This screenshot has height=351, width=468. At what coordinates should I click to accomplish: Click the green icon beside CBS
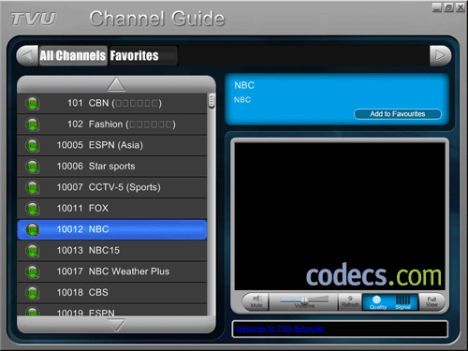[33, 293]
